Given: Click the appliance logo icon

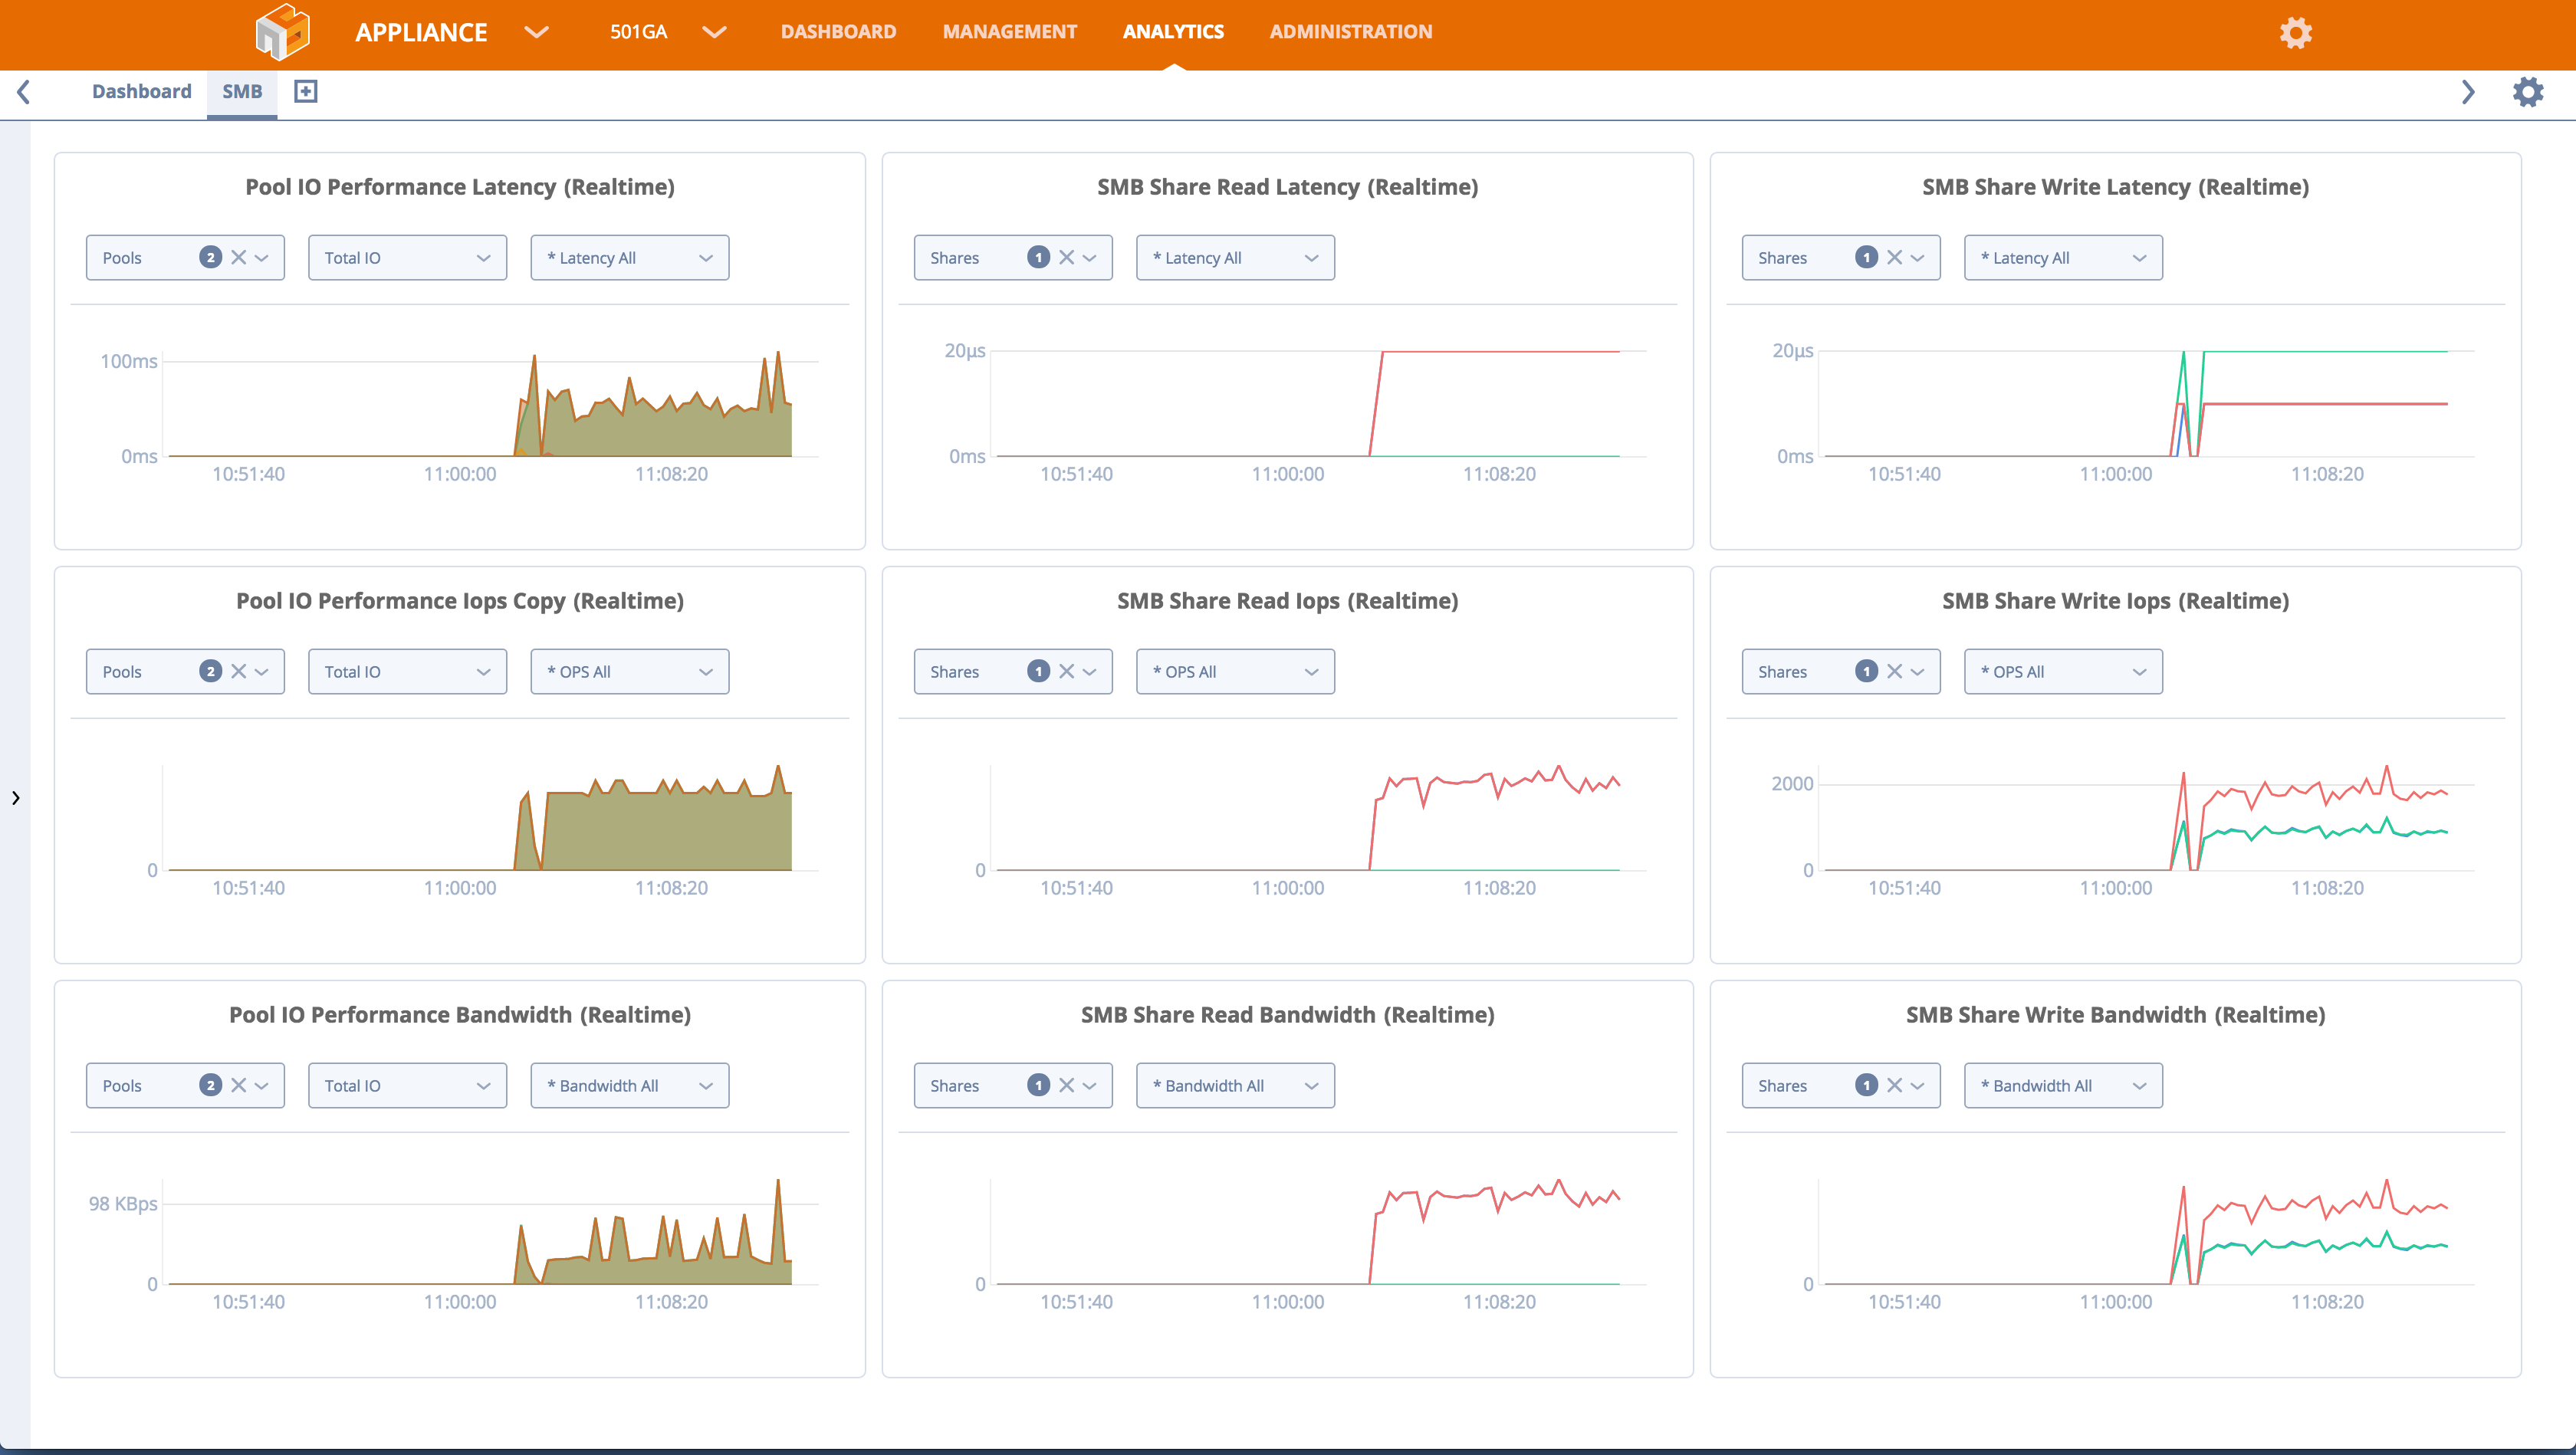Looking at the screenshot, I should (x=282, y=32).
